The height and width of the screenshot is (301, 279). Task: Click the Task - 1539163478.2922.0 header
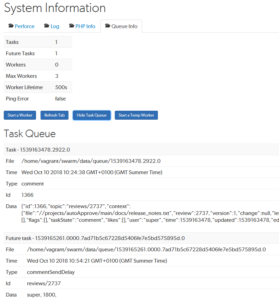pos(141,149)
